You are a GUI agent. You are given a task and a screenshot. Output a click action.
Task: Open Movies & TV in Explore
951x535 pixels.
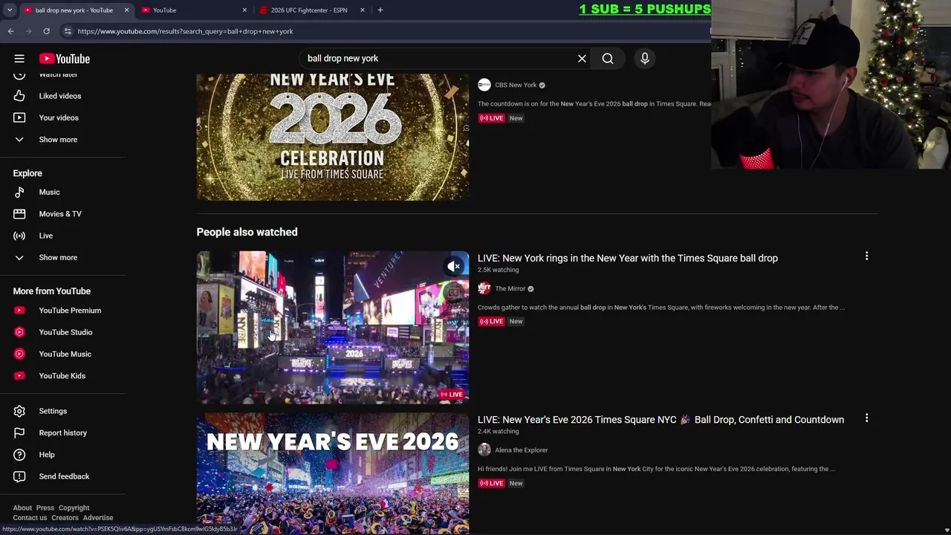coord(63,214)
